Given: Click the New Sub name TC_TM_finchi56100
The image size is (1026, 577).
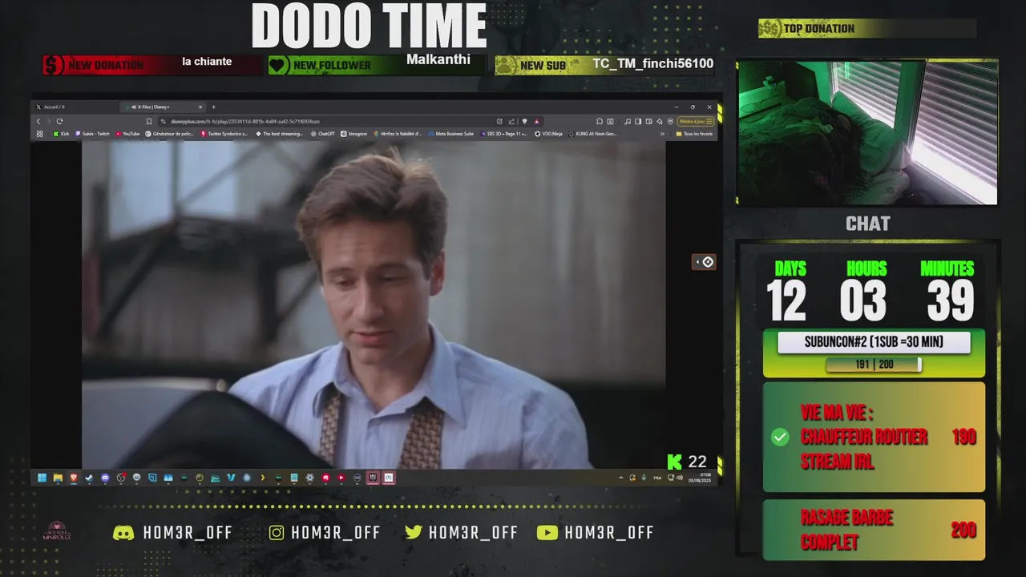Looking at the screenshot, I should point(652,63).
